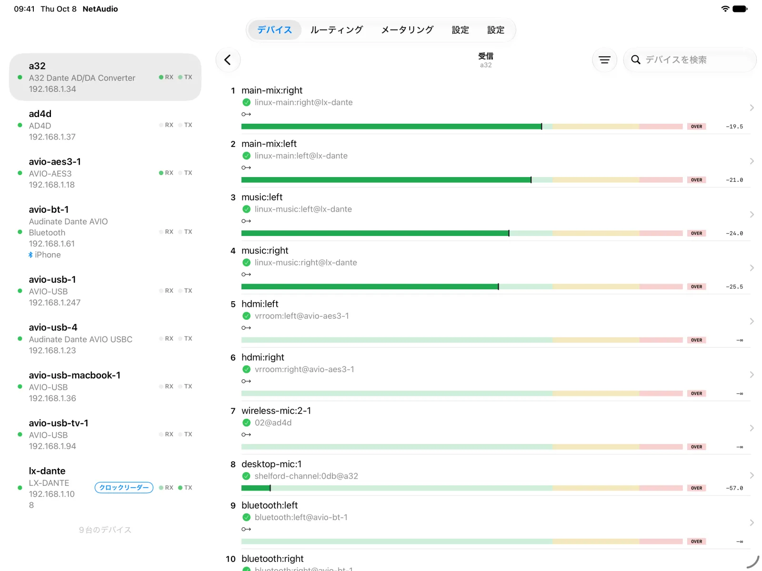
Task: Click the Wi-Fi status icon
Action: [x=725, y=9]
